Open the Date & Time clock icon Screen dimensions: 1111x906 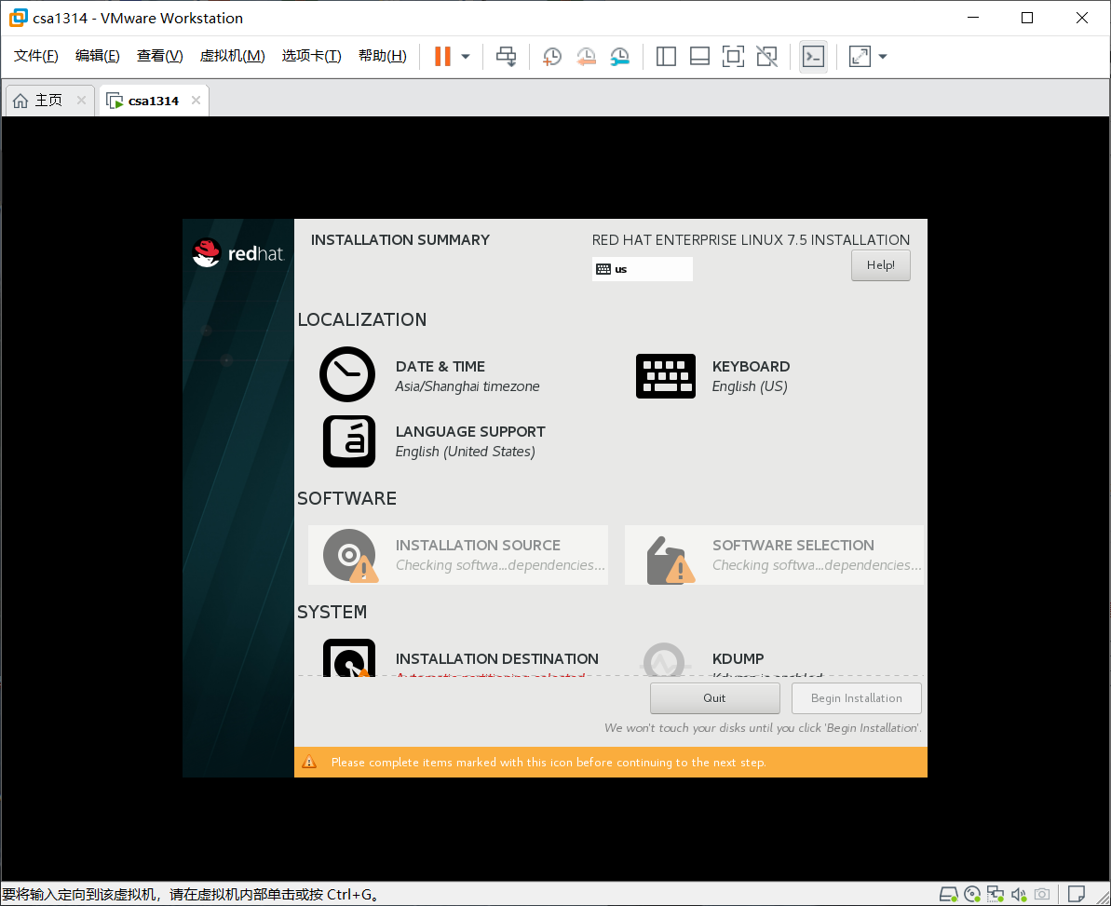point(347,374)
